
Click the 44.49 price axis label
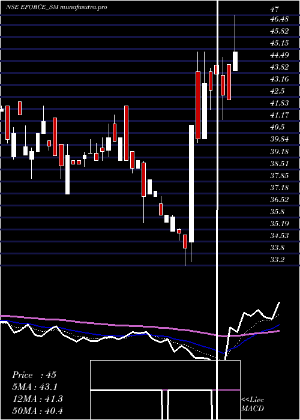click(x=280, y=55)
